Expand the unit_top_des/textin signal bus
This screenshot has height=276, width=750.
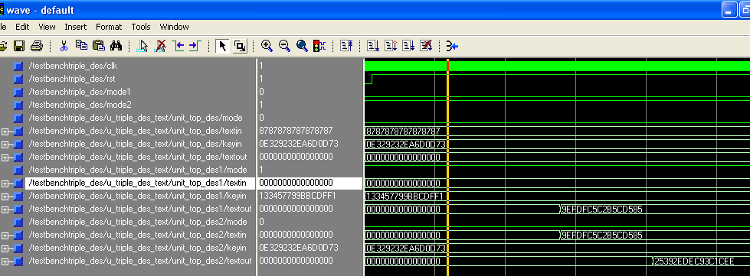tap(5, 131)
